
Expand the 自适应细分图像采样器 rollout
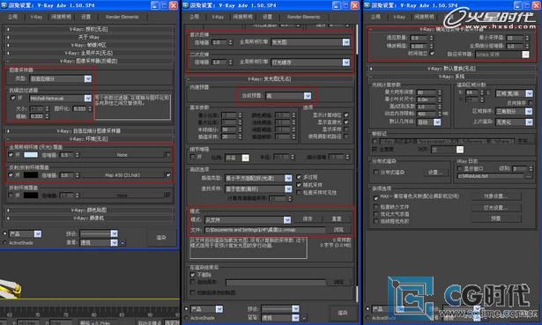[88, 131]
